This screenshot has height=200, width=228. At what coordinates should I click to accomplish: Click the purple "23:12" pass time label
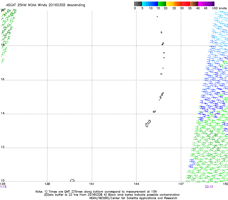pyautogui.click(x=209, y=187)
